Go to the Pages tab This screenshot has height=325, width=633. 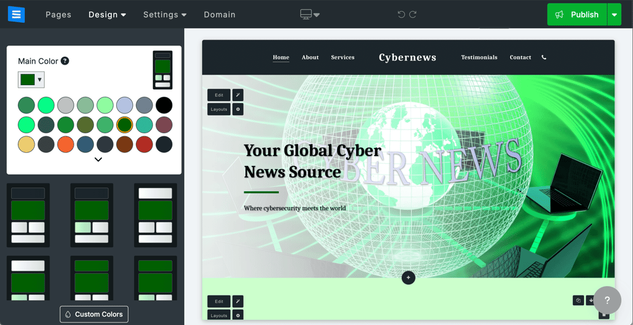point(58,15)
